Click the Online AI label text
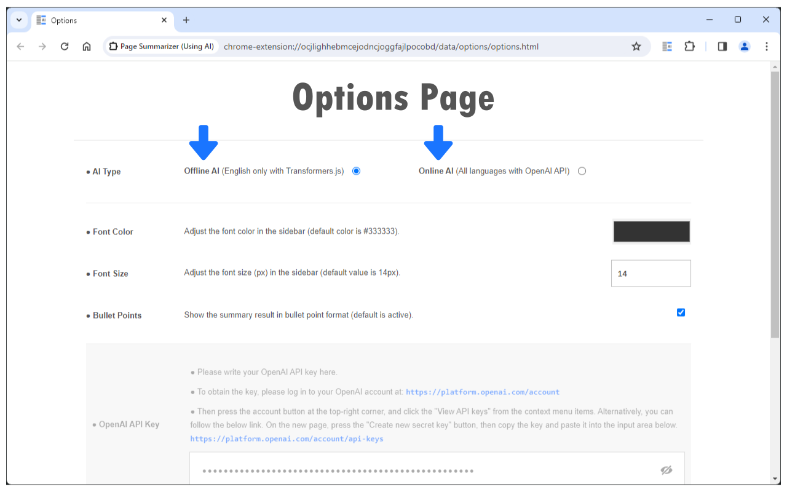Screen dimensions: 787x492 pos(436,171)
